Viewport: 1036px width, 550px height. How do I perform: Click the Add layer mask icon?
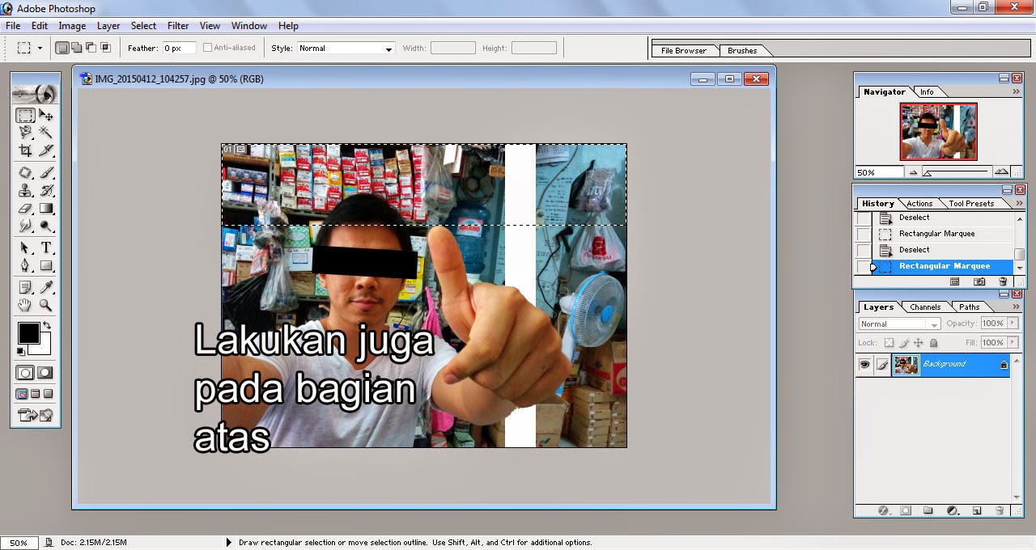click(906, 511)
